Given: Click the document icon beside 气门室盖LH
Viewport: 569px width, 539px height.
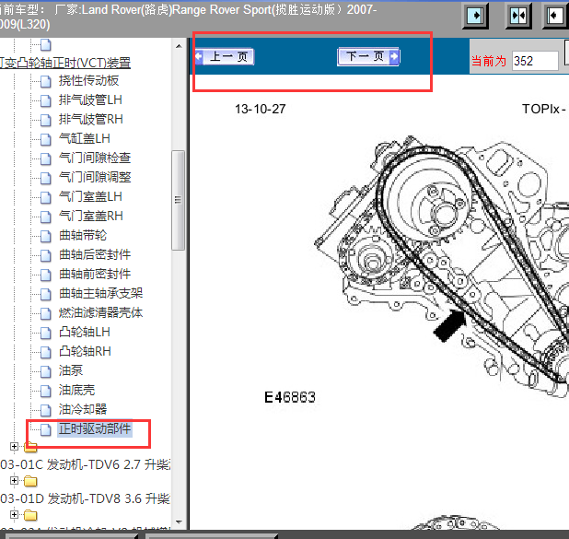Looking at the screenshot, I should coord(45,197).
